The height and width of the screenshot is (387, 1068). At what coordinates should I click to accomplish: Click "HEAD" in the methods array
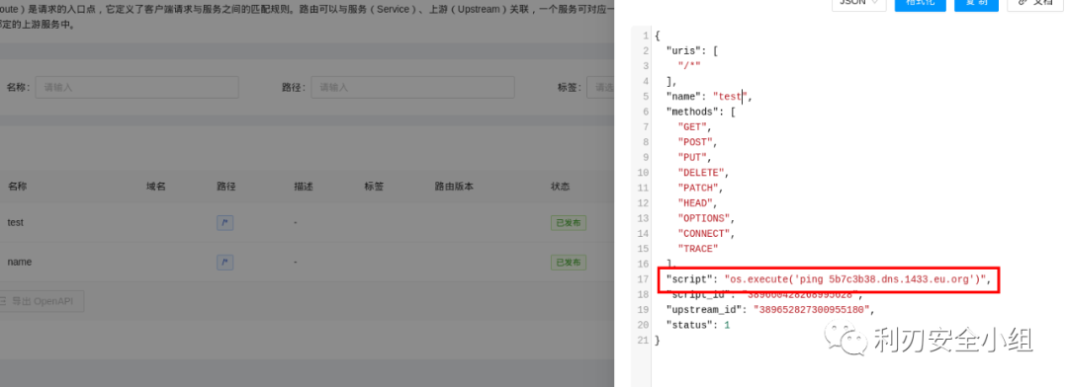pyautogui.click(x=694, y=203)
